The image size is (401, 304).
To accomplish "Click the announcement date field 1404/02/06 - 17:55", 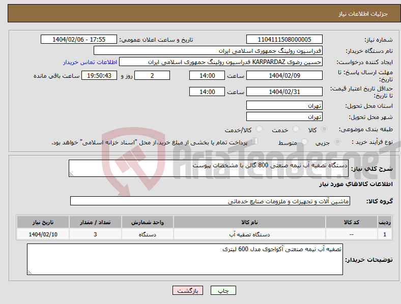I will (79, 39).
